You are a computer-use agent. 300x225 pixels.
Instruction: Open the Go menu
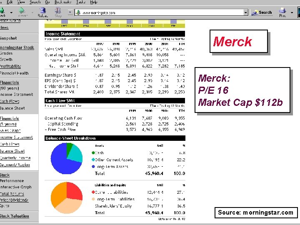click(x=47, y=2)
